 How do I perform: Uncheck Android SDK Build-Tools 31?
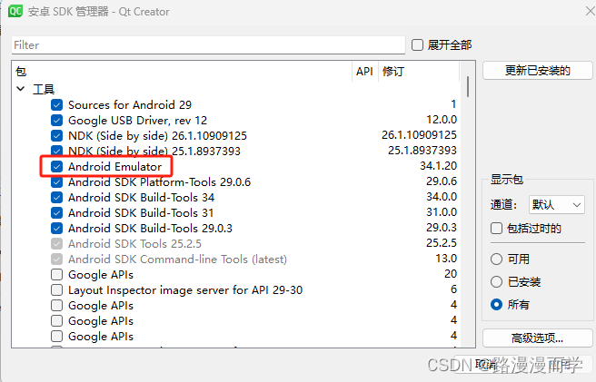coord(56,212)
